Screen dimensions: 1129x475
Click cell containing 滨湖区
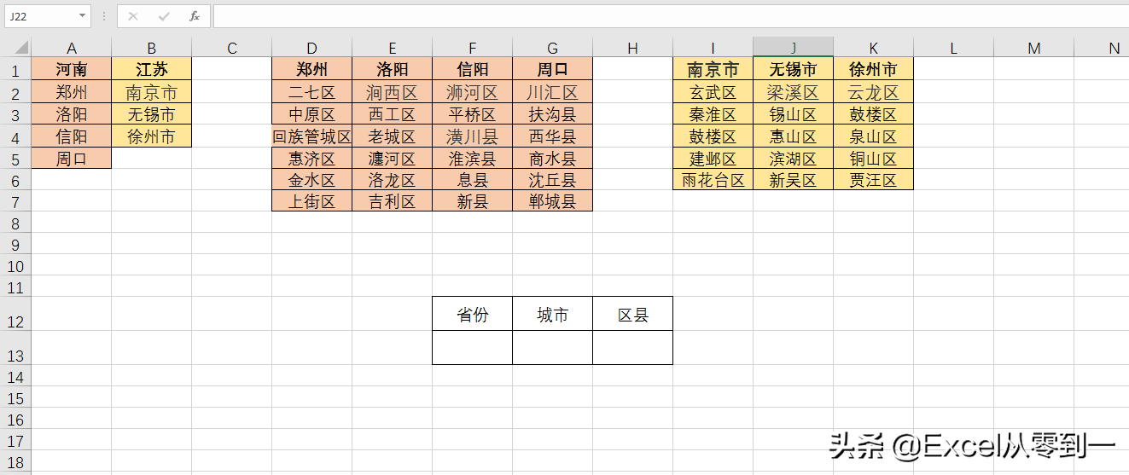(793, 158)
